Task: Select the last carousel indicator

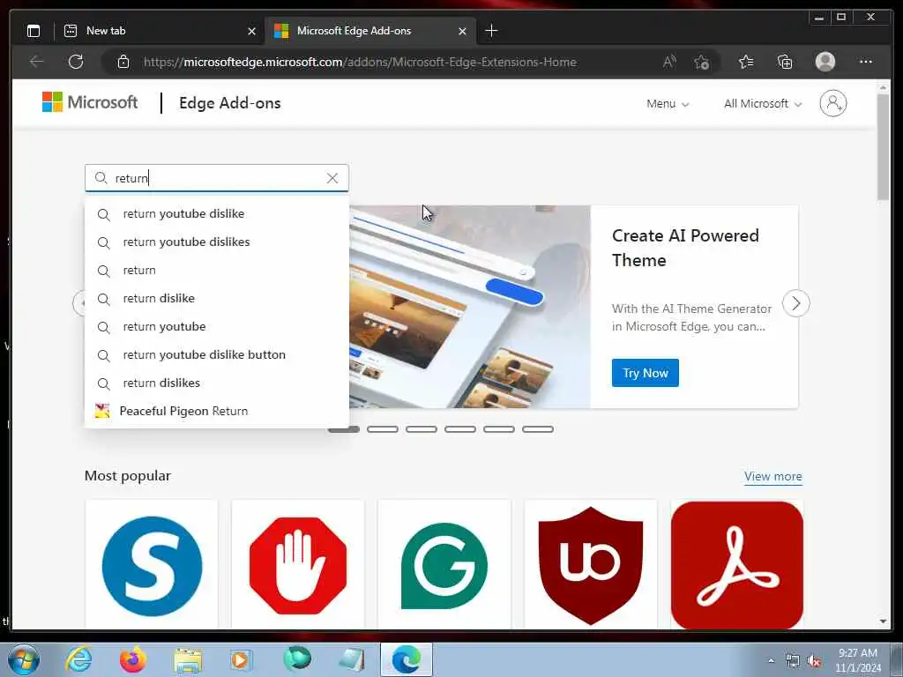Action: tap(538, 429)
